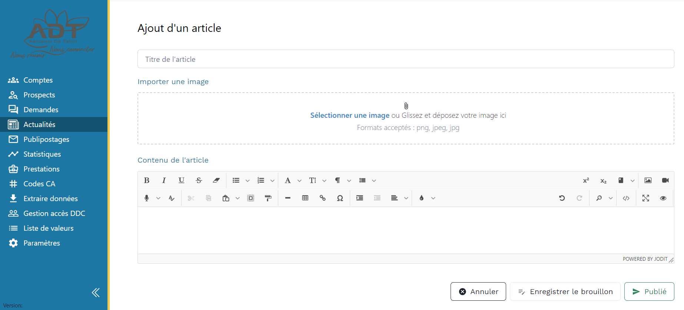Insert an ordered numbered list
684x310 pixels.
pos(261,180)
